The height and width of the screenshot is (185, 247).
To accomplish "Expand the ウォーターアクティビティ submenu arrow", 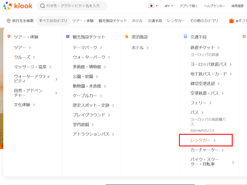I will pos(56,79).
